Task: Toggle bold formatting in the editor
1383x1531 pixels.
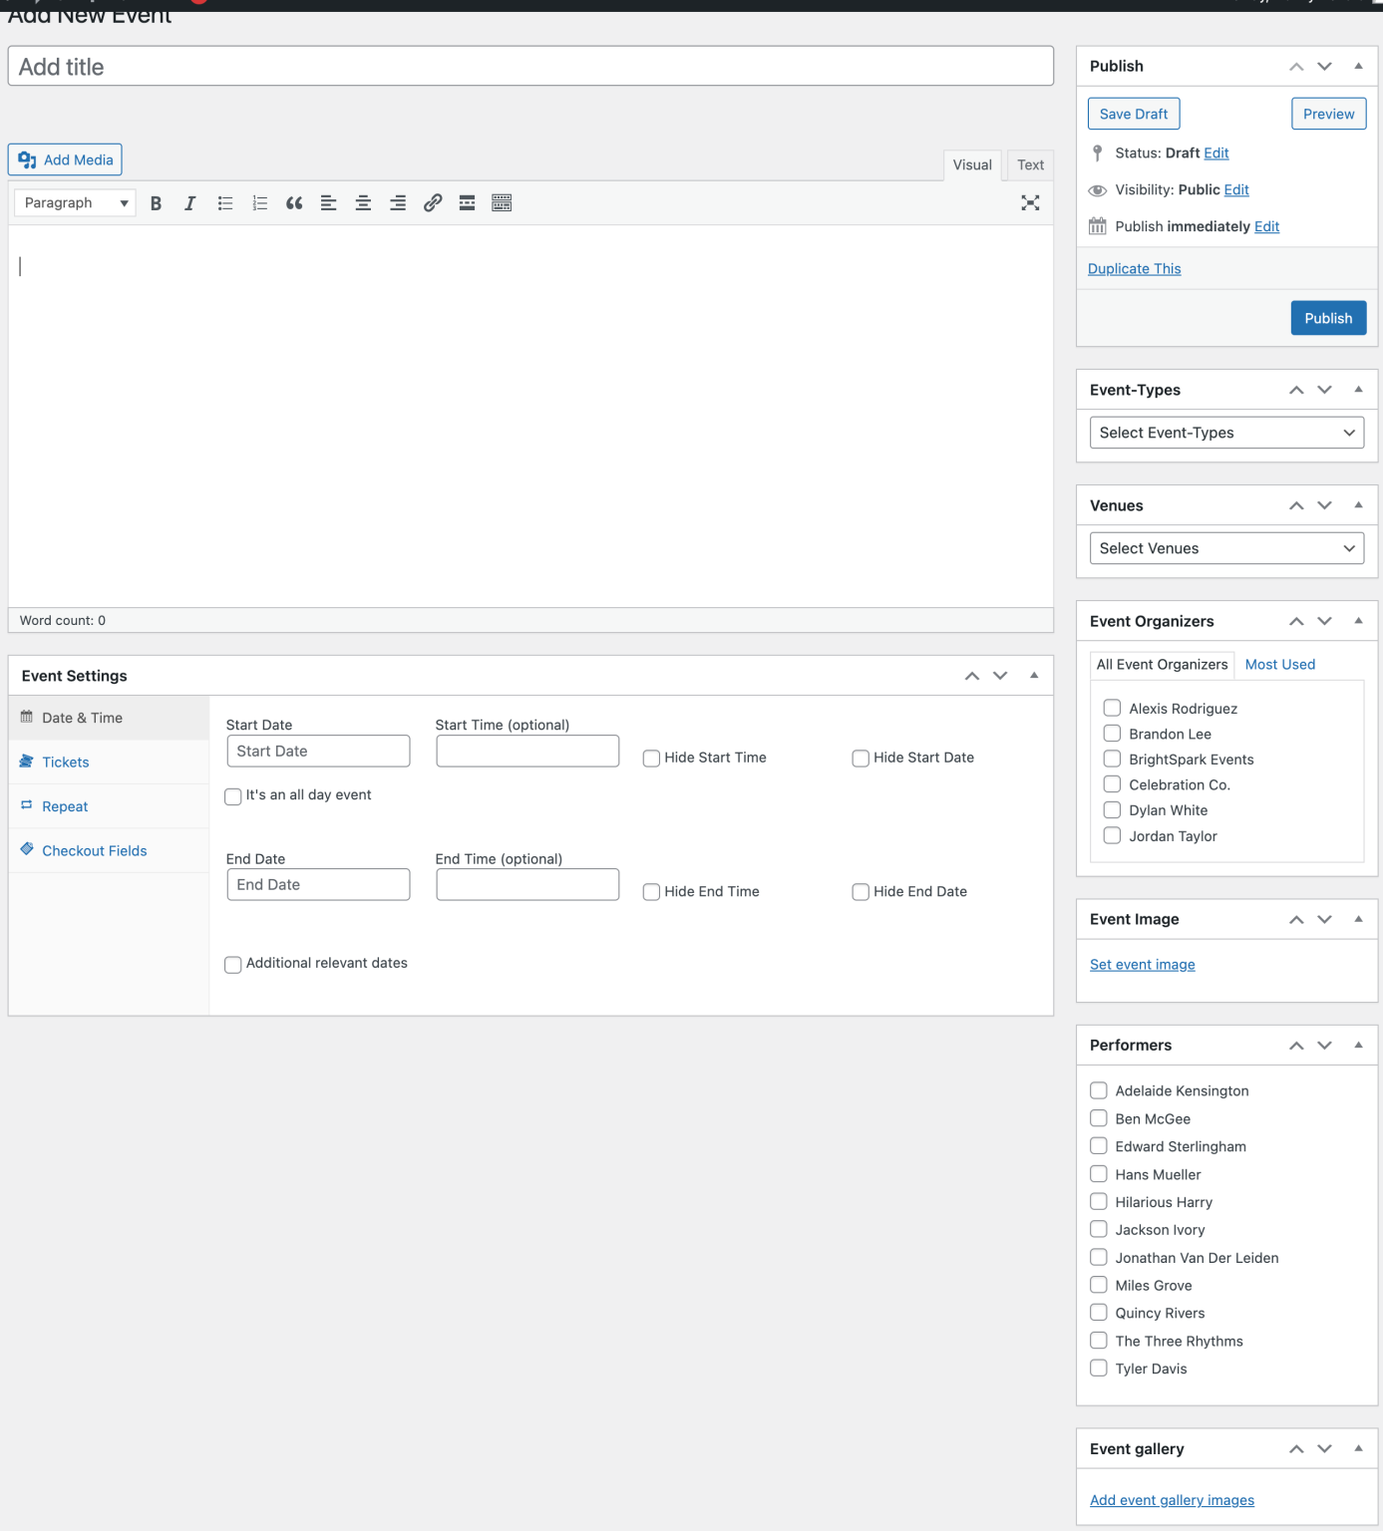Action: pyautogui.click(x=156, y=202)
